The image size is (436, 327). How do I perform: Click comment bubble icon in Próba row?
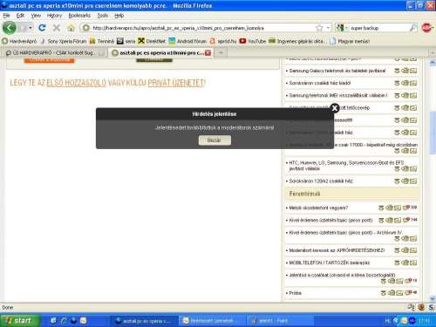(408, 293)
